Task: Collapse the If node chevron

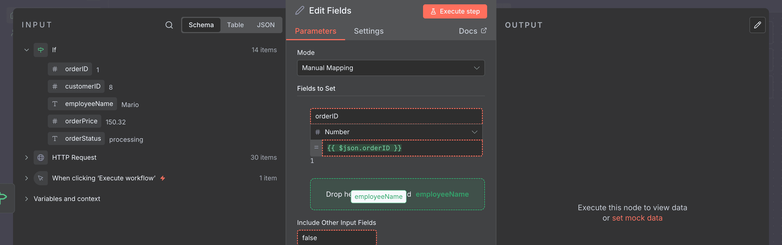Action: pyautogui.click(x=26, y=50)
